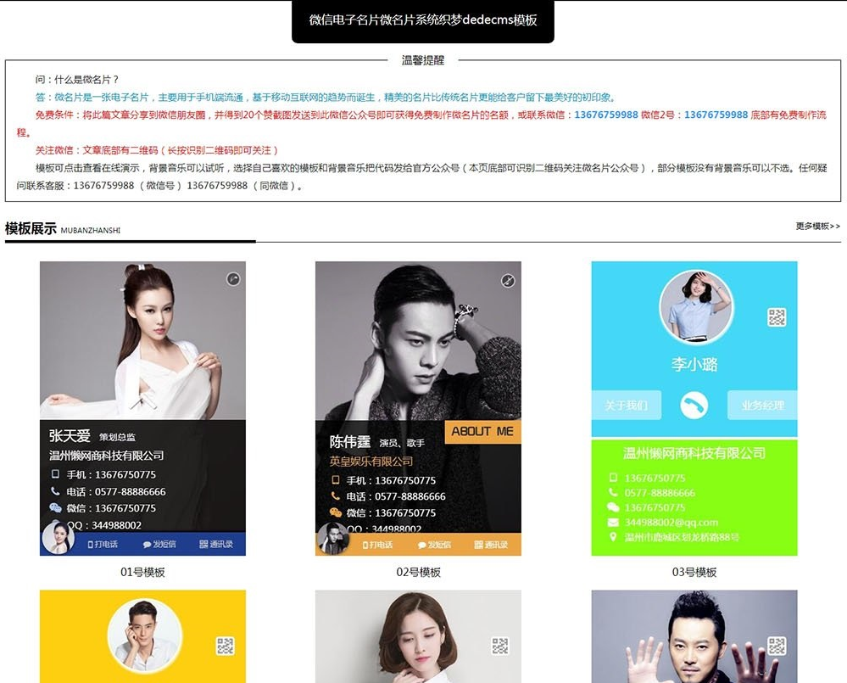Click the 通讯录 contacts grid icon on 02号模板

click(x=480, y=545)
